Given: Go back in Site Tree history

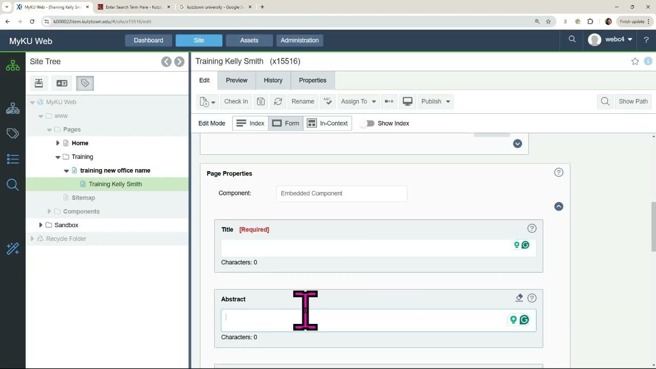Looking at the screenshot, I should [166, 61].
